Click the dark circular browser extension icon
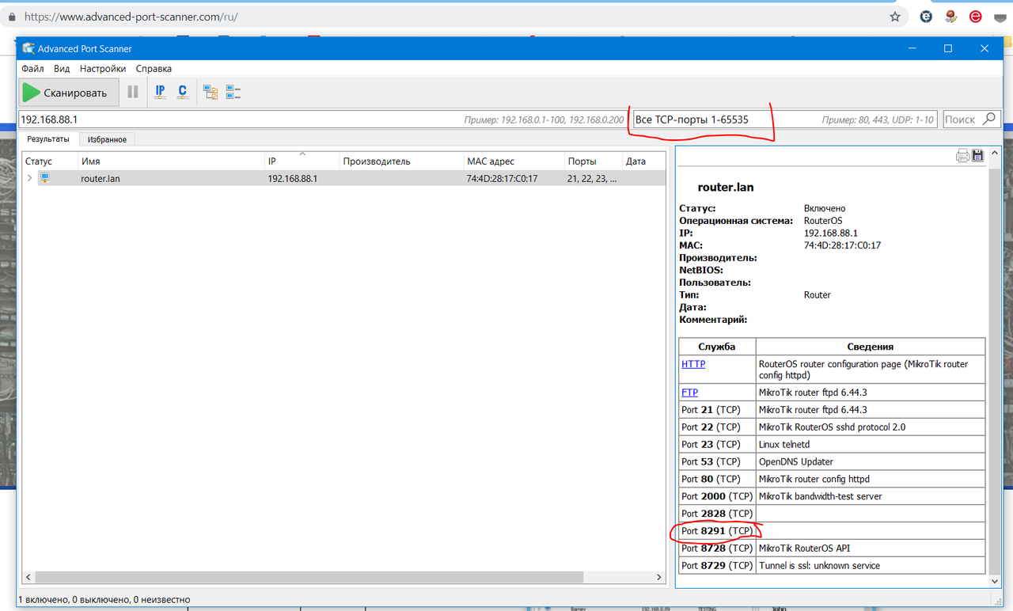This screenshot has height=611, width=1013. [925, 17]
